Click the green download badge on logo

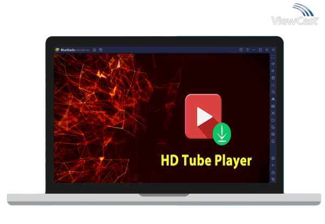click(x=222, y=134)
